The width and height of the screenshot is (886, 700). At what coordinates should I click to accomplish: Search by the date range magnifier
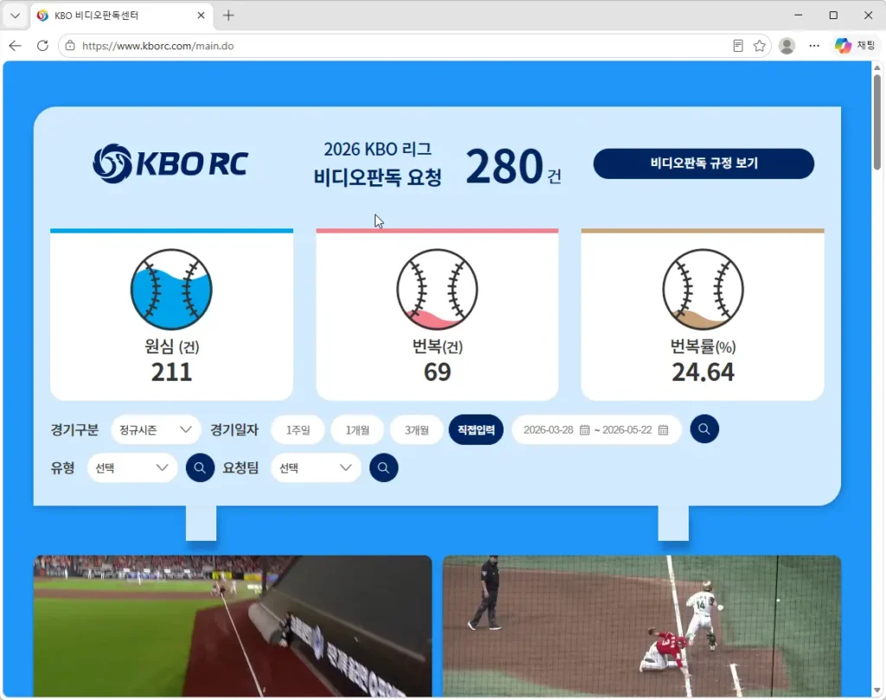click(704, 429)
